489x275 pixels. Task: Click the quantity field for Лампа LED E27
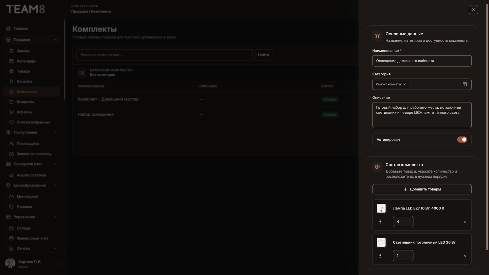(x=403, y=222)
